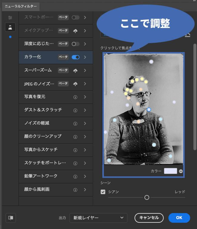Show info for スケッチをポートレ filter

click(75, 163)
